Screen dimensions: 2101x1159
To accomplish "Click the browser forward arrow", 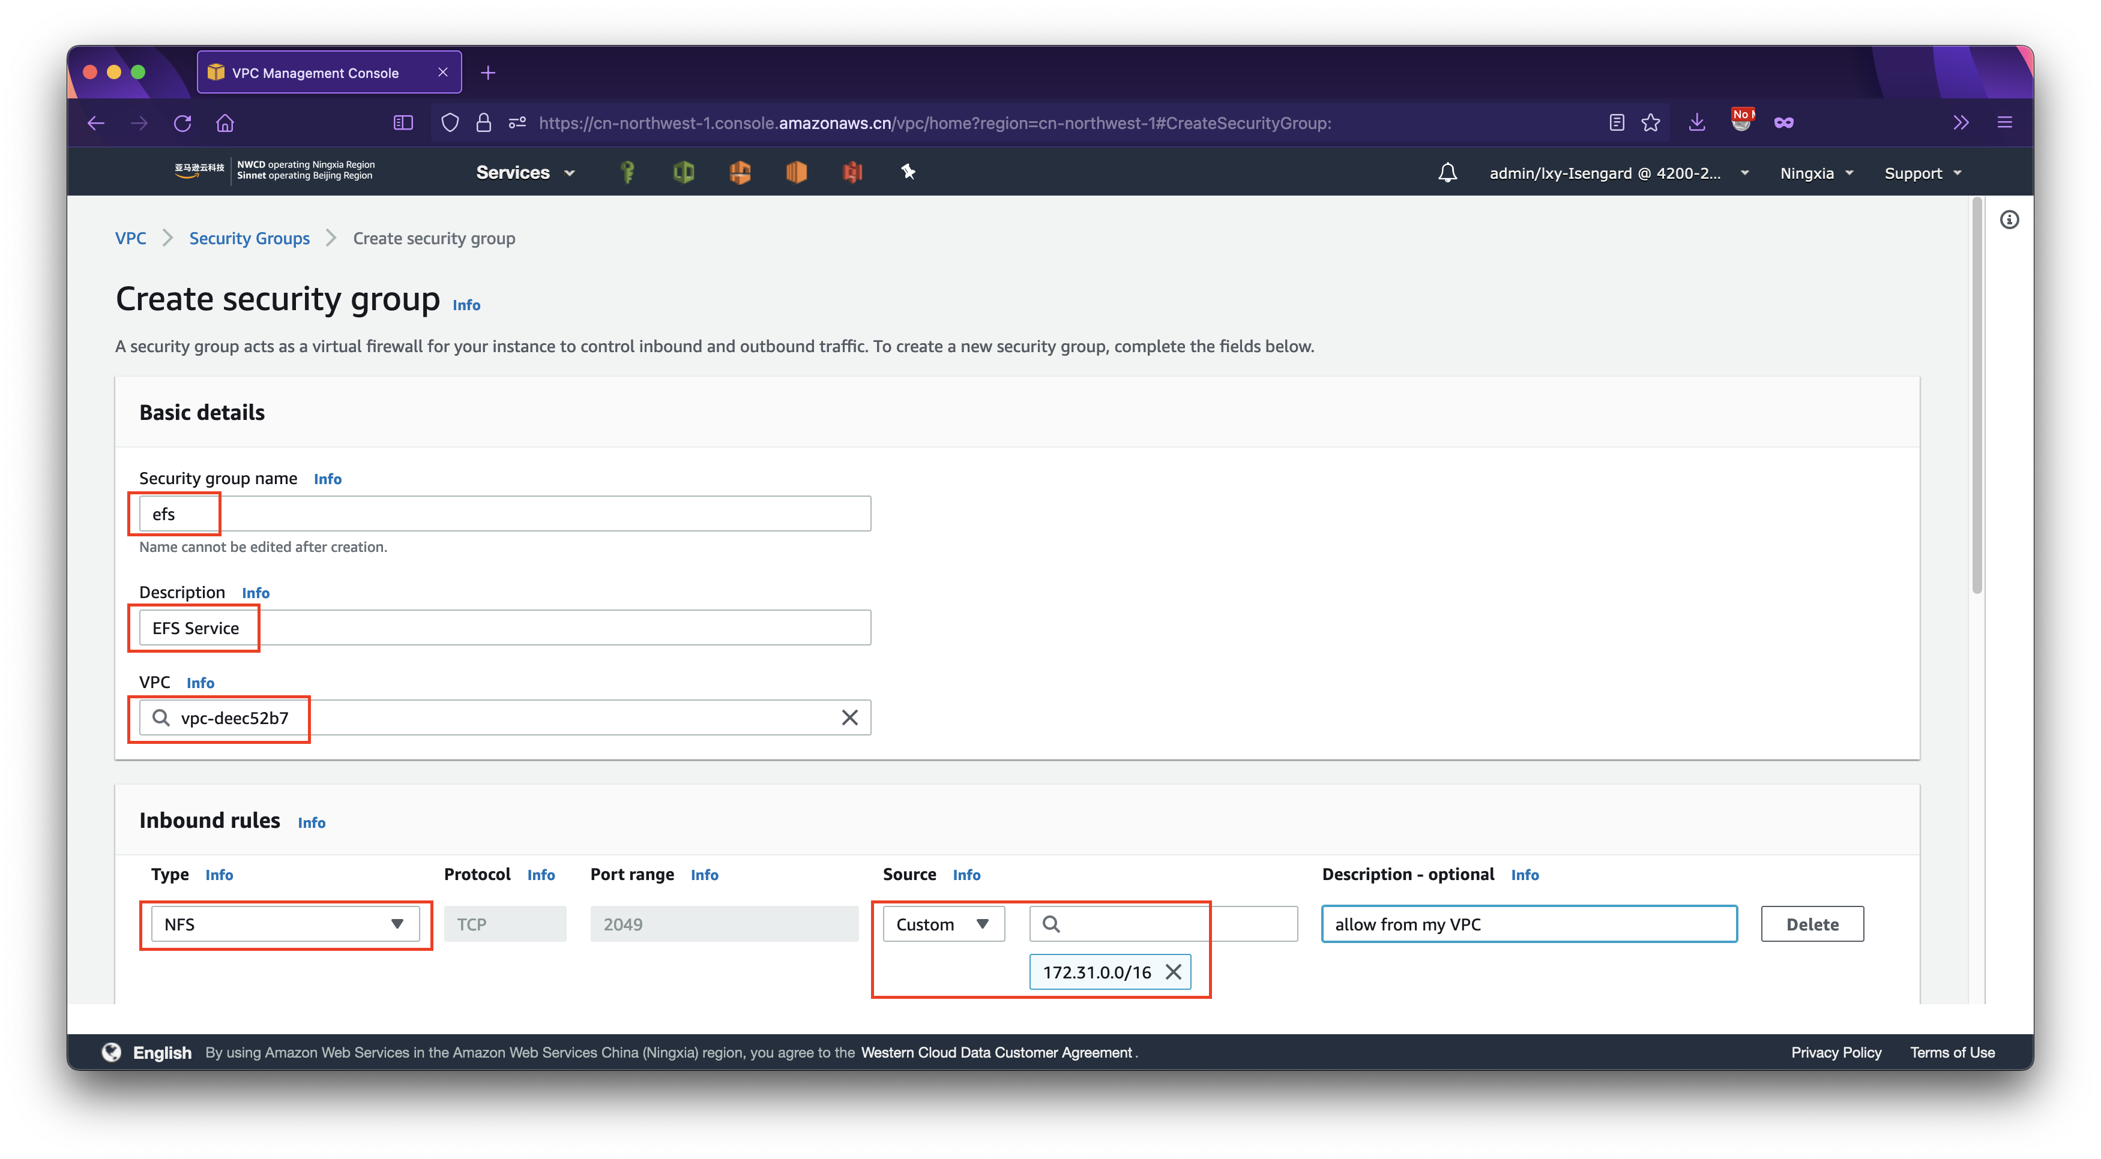I will pyautogui.click(x=139, y=123).
